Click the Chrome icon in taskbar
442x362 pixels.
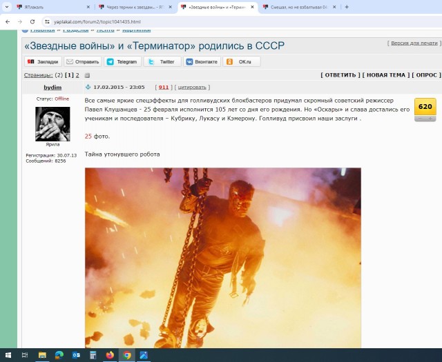tap(127, 355)
